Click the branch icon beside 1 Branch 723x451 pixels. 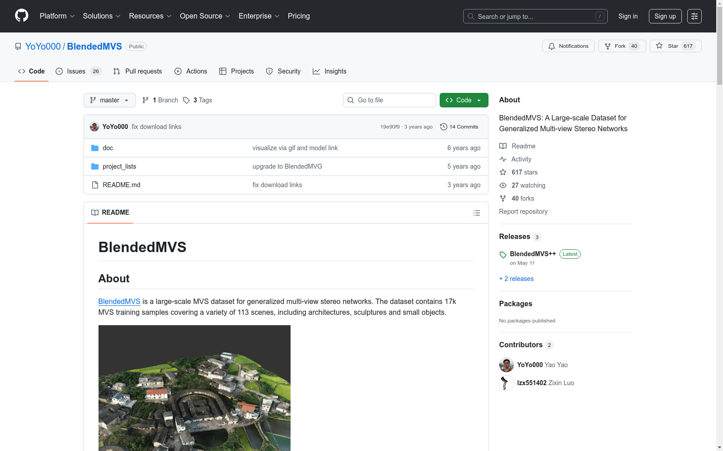coord(146,100)
